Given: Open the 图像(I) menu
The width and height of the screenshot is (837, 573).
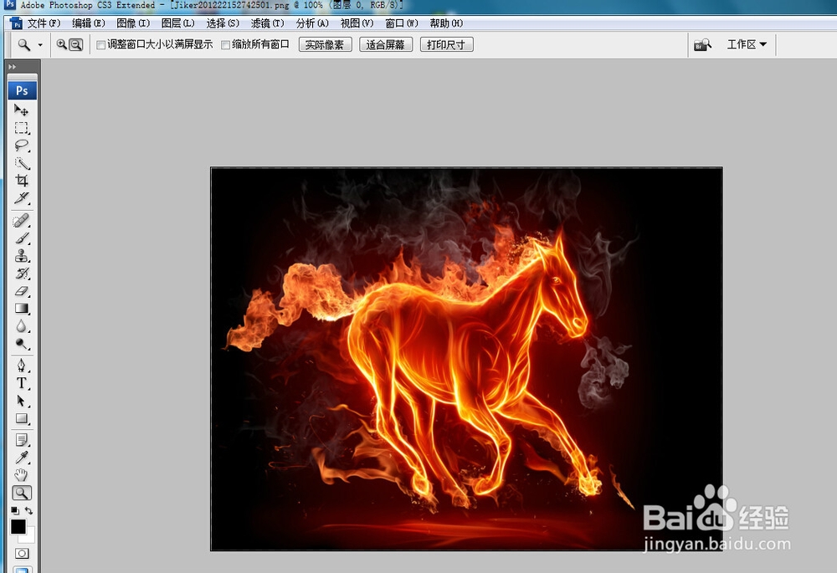Looking at the screenshot, I should (x=133, y=23).
